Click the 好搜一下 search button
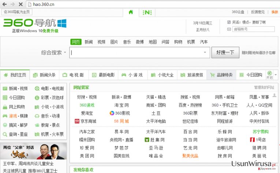The height and width of the screenshot is (173, 280). (x=225, y=52)
